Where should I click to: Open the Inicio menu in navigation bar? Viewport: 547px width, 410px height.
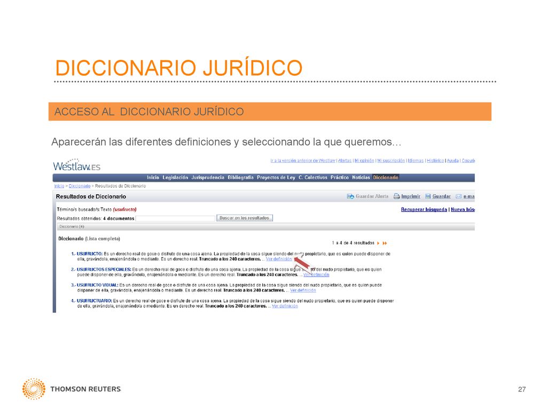pyautogui.click(x=153, y=177)
